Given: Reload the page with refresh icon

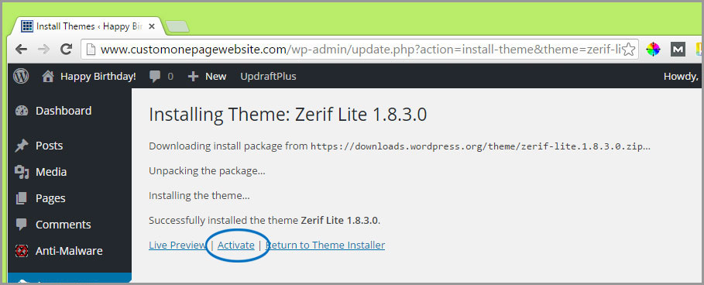Looking at the screenshot, I should tap(67, 50).
